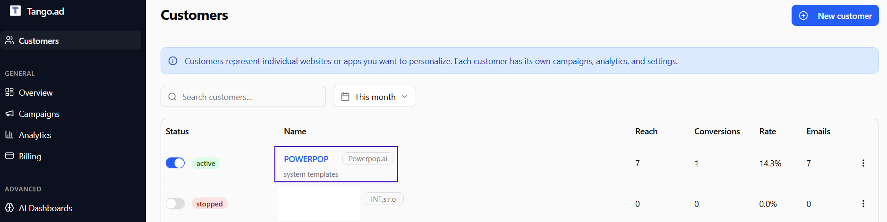Click the Campaigns megaphone icon
887x222 pixels.
(9, 114)
